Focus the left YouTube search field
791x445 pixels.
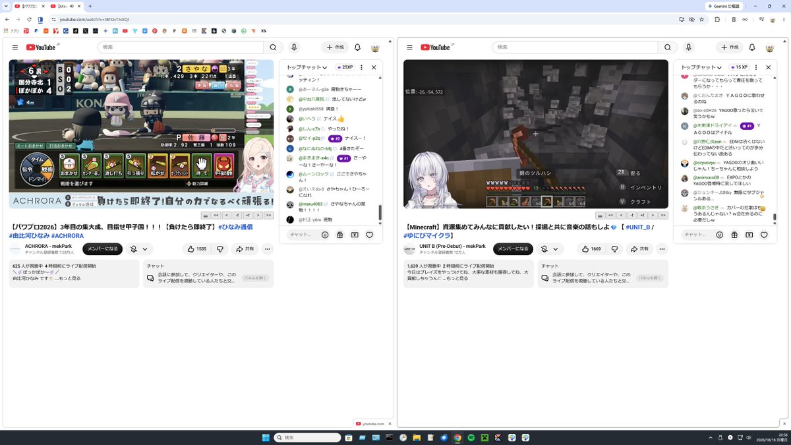point(181,47)
